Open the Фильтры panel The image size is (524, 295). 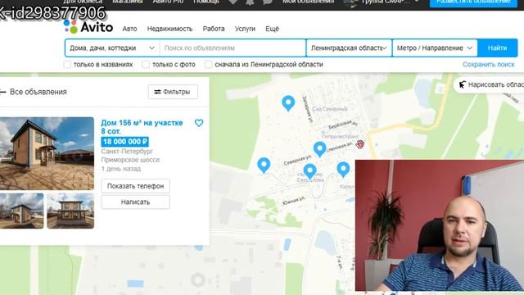(173, 92)
